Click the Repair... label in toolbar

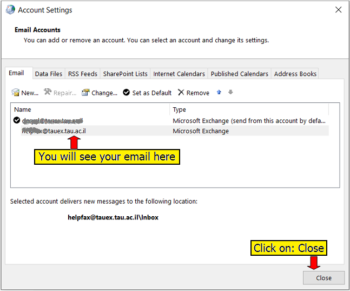pyautogui.click(x=65, y=93)
